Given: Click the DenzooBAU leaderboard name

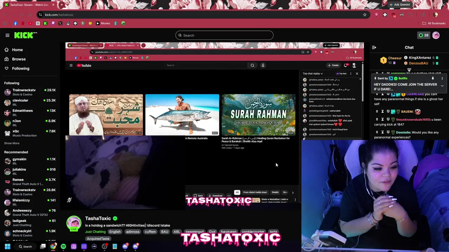Looking at the screenshot, I should click(x=418, y=63).
